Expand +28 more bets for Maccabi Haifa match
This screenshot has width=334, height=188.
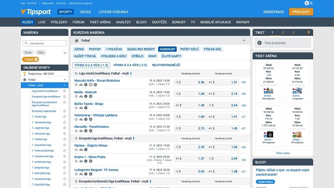(x=243, y=82)
